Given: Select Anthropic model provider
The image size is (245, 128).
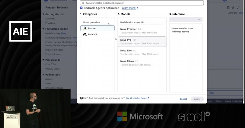Looking at the screenshot, I should (97, 34).
